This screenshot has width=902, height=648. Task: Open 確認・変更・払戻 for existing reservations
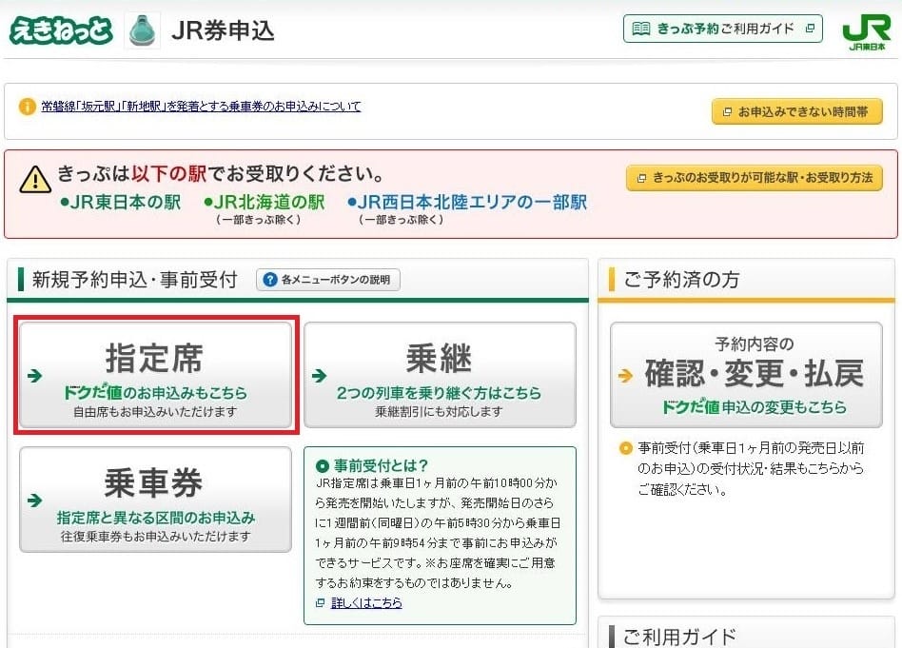[x=746, y=375]
